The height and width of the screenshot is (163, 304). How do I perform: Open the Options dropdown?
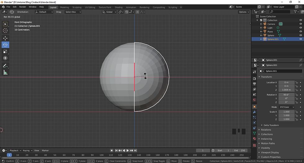[x=244, y=12]
